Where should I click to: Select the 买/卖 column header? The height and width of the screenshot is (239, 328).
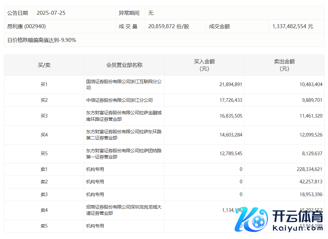(x=44, y=65)
